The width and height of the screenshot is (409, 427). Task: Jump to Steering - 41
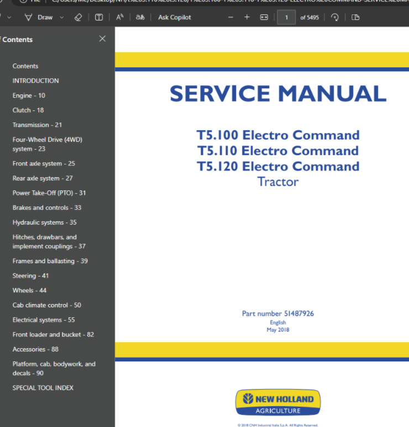click(x=30, y=276)
